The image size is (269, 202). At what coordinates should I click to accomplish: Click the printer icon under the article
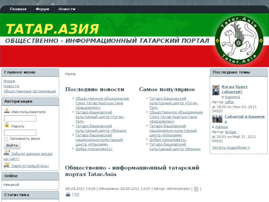pyautogui.click(x=68, y=195)
